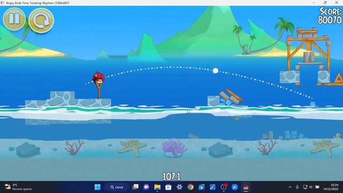Open the round dark app with red badge
The width and height of the screenshot is (343, 193).
click(223, 187)
